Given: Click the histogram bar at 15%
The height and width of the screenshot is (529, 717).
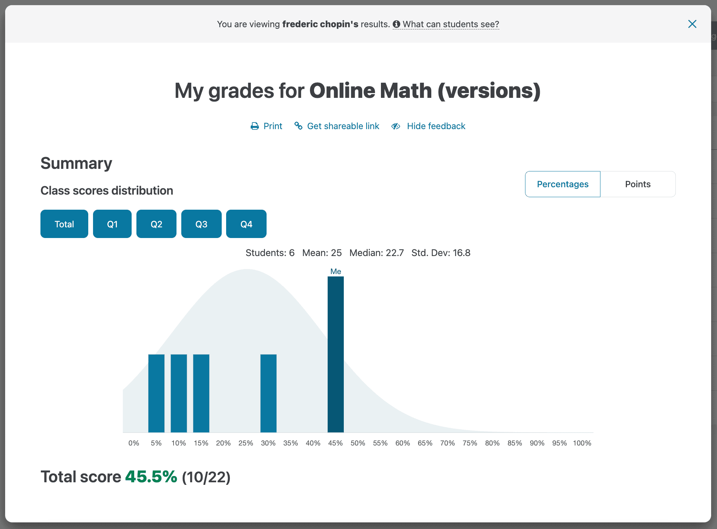Looking at the screenshot, I should tap(201, 393).
